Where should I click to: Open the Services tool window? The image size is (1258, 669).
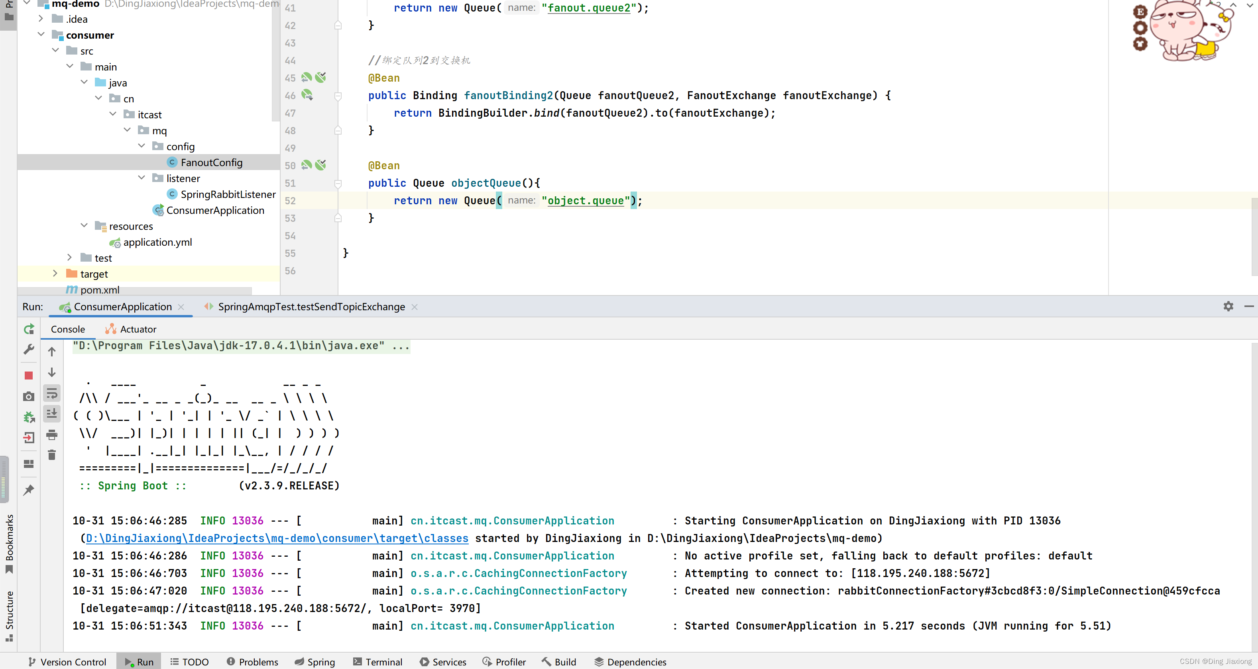(x=443, y=662)
